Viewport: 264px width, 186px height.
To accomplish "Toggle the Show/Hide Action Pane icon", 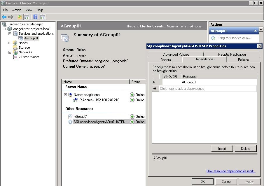I will (43, 17).
